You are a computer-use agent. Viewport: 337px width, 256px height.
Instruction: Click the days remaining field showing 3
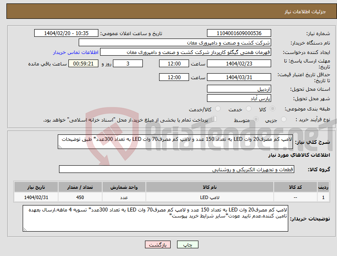click(x=128, y=63)
